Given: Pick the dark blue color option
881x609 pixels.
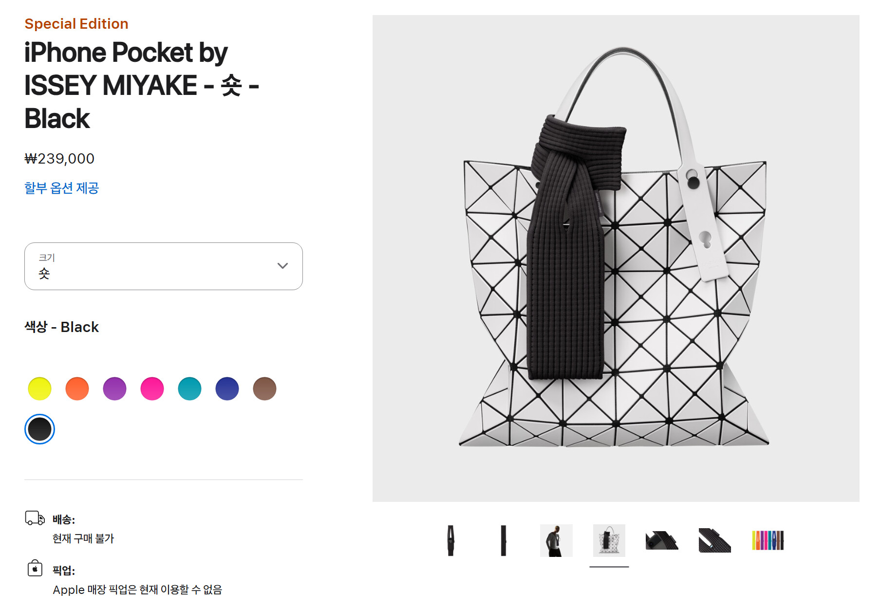Looking at the screenshot, I should coord(227,388).
